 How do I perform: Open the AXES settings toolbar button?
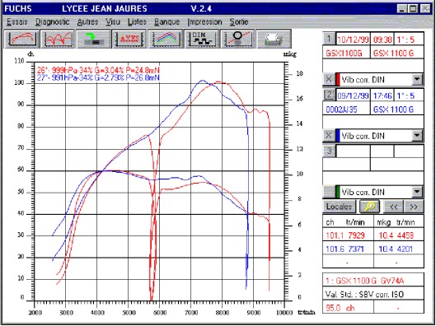(129, 39)
